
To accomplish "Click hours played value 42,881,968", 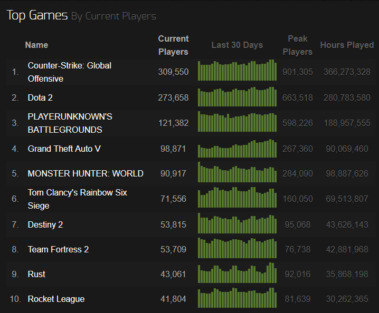I will click(347, 249).
